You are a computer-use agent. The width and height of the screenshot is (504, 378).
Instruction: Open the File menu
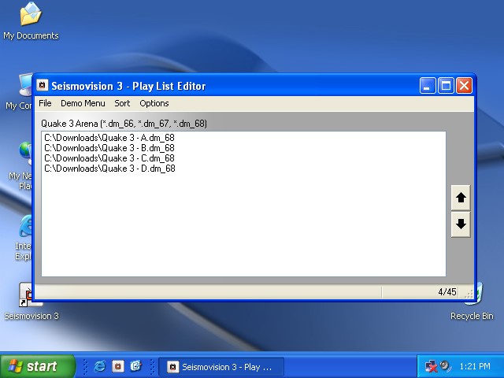tap(45, 103)
